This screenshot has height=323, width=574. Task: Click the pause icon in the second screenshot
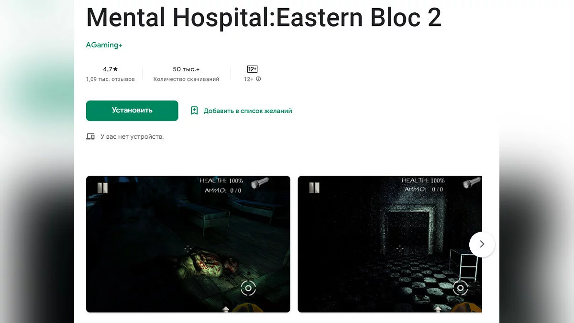(x=314, y=188)
